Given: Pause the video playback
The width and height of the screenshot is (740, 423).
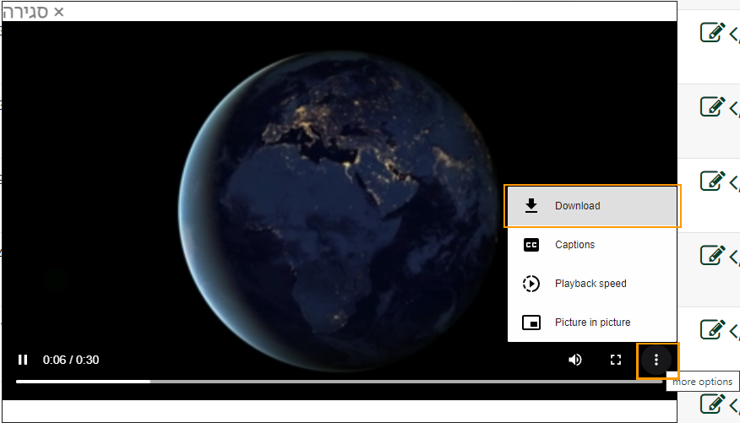Looking at the screenshot, I should 23,360.
